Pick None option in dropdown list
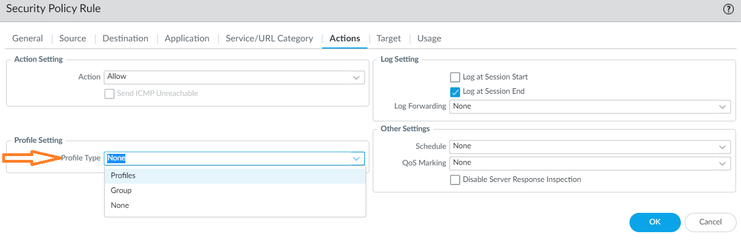 pyautogui.click(x=120, y=205)
